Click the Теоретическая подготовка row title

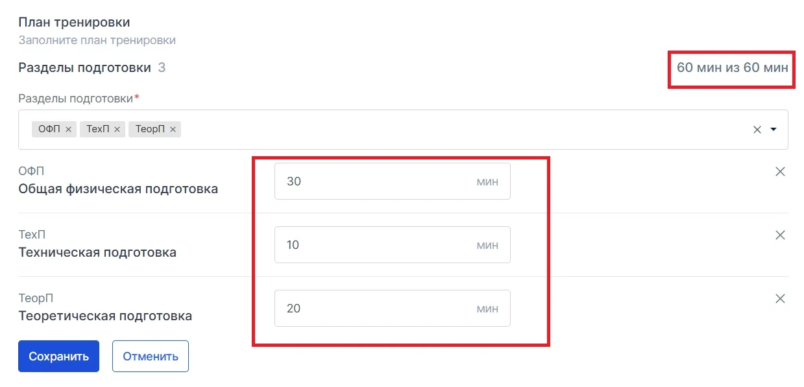[105, 316]
